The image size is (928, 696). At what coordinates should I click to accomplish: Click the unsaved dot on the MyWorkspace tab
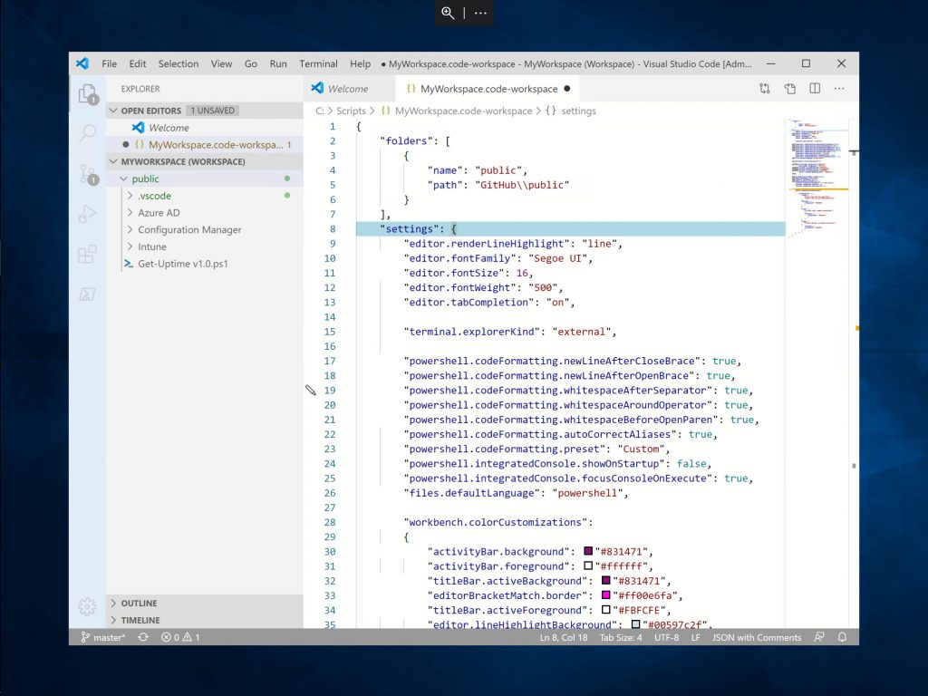point(567,89)
